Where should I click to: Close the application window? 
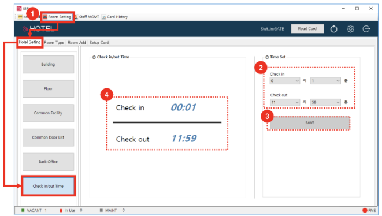click(x=371, y=9)
